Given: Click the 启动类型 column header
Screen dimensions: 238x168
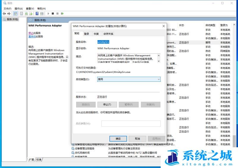Looking at the screenshot, I should [x=210, y=25].
